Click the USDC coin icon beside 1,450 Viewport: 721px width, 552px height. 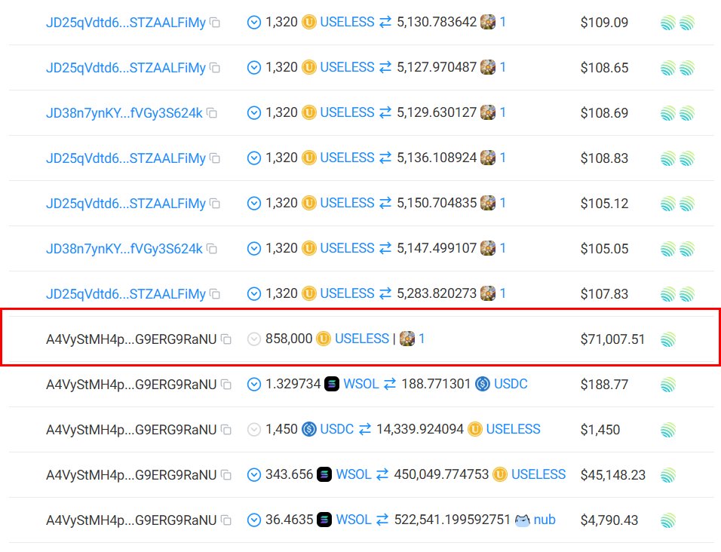309,429
